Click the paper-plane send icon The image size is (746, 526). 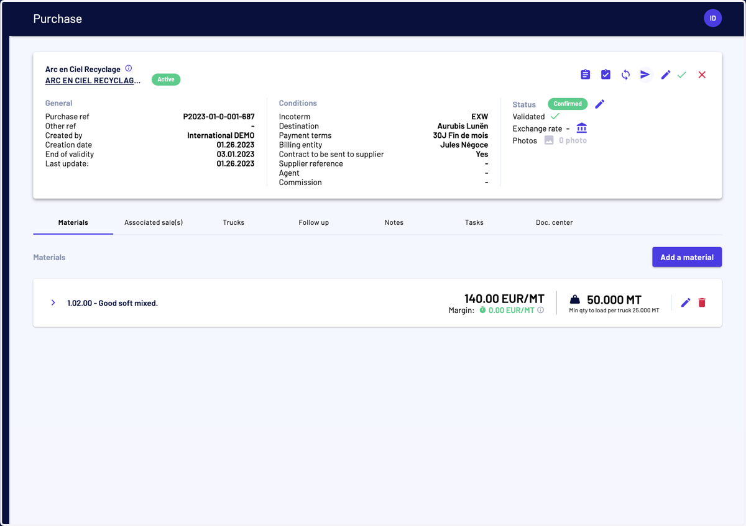[645, 75]
